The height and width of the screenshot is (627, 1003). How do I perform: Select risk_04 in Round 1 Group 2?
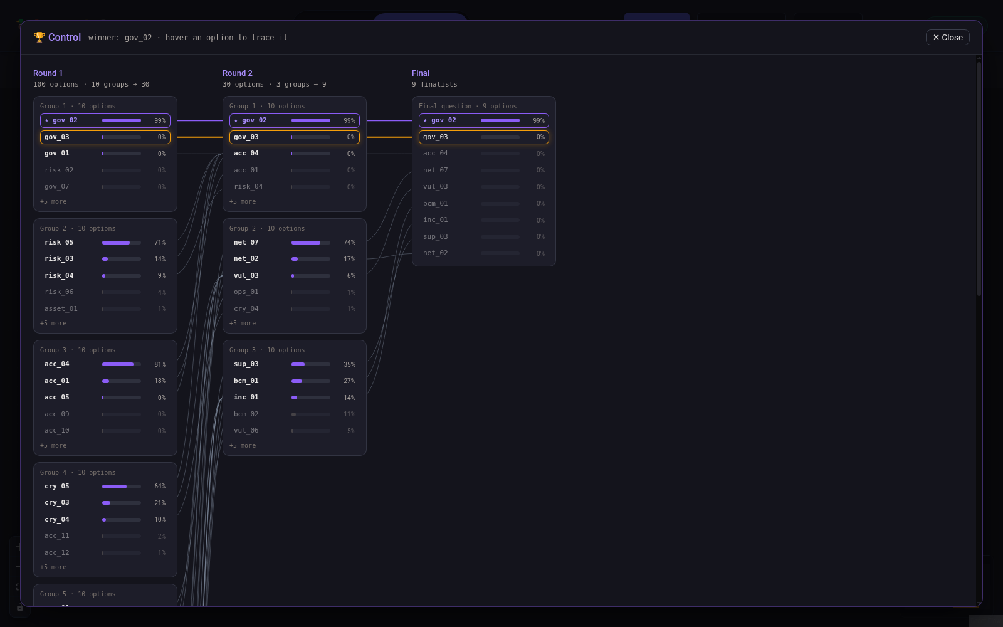click(105, 276)
